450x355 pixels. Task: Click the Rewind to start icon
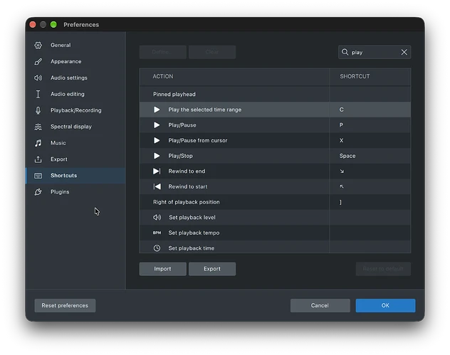click(x=157, y=186)
